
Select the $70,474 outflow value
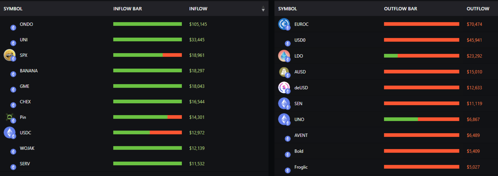click(x=474, y=24)
